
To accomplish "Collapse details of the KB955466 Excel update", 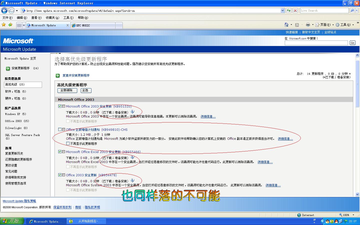I will [x=64, y=151].
